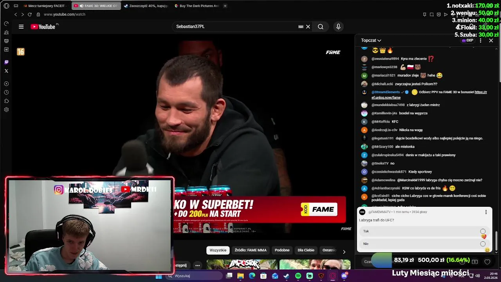Open GX Corner from the tab bar
The image size is (501, 282).
click(16, 6)
